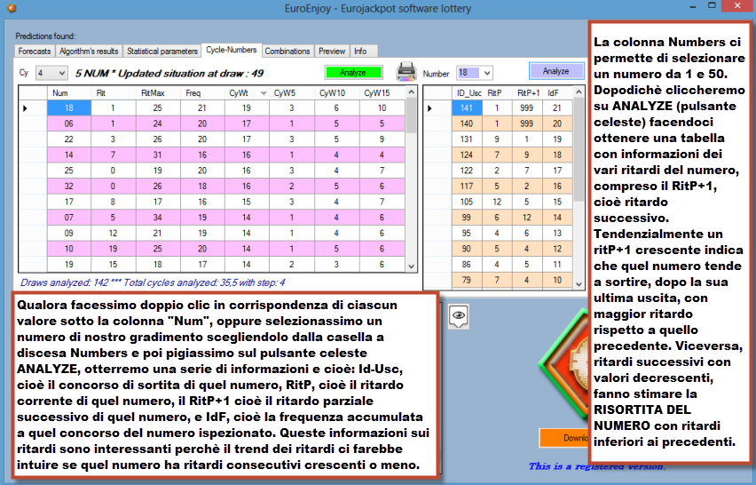Screen dimensions: 756x485
Task: Select ID_Usc cell 131 in right table
Action: [x=467, y=139]
